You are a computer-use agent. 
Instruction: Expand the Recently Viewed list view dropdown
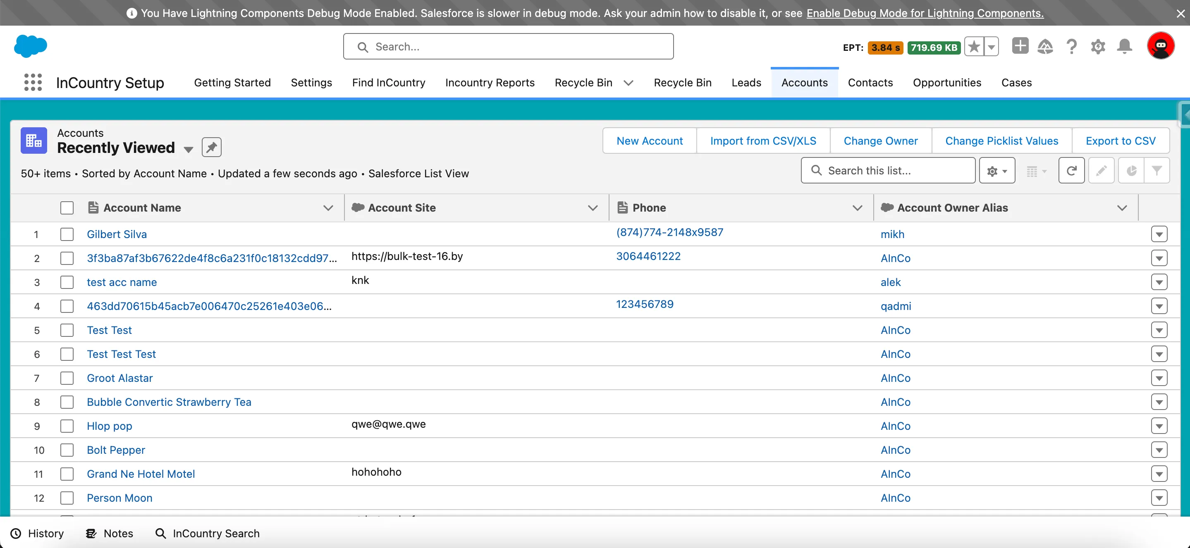coord(188,149)
